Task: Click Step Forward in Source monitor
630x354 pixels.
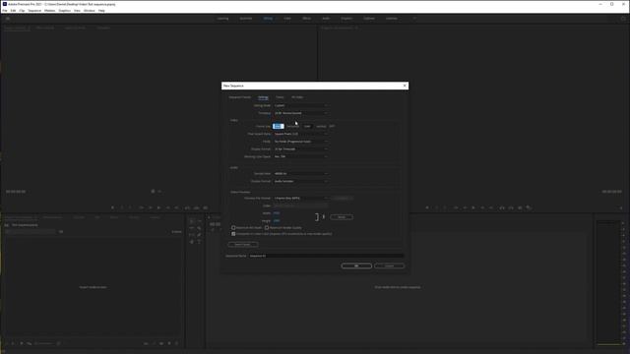Action: [x=168, y=207]
